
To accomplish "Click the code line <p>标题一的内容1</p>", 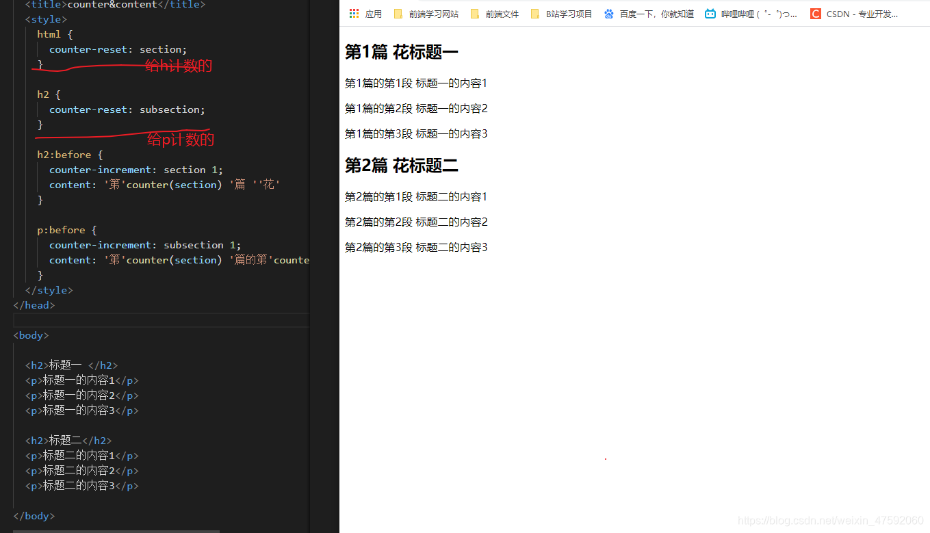I will [82, 380].
